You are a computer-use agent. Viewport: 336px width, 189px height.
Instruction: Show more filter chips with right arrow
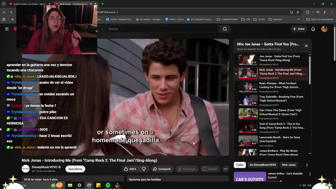click(x=307, y=165)
